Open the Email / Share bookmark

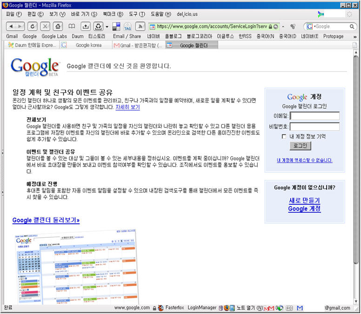tap(127, 36)
